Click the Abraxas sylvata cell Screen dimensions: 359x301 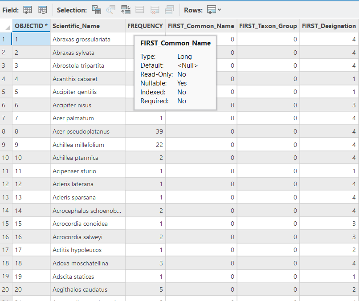88,53
